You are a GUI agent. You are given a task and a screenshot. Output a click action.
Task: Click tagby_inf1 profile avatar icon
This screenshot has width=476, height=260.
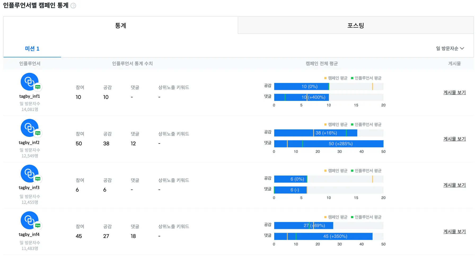click(x=29, y=82)
